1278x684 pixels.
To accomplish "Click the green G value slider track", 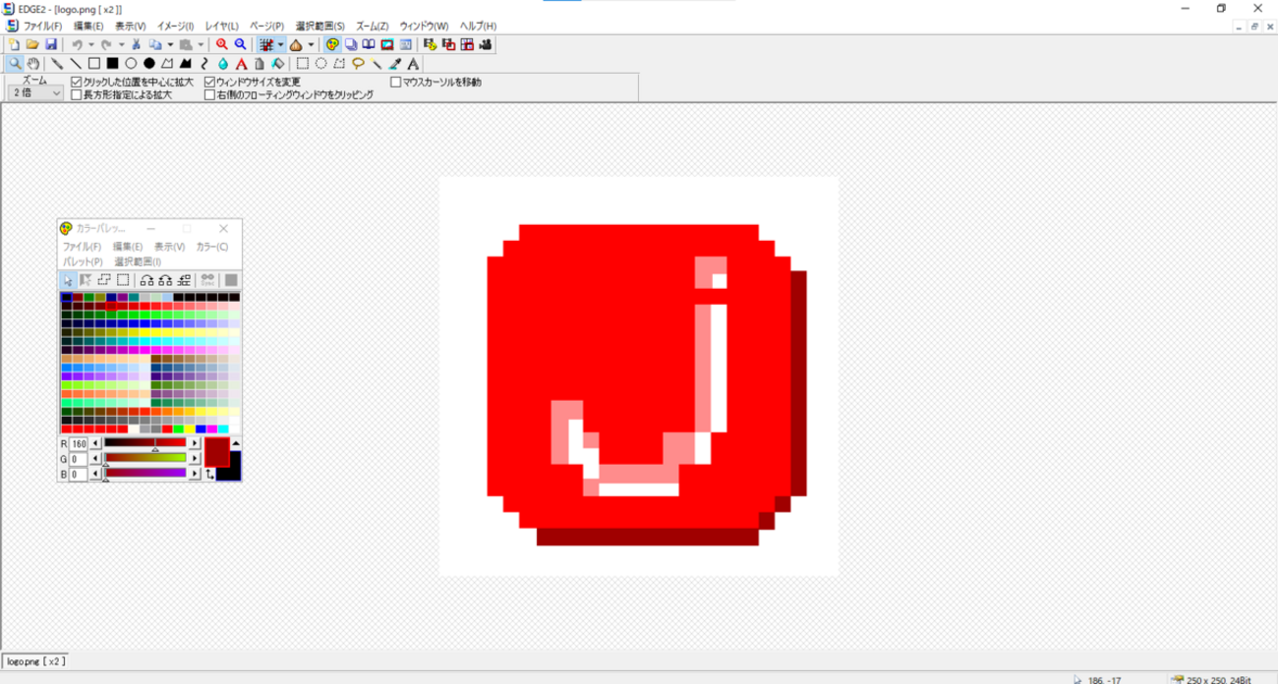I will pyautogui.click(x=145, y=458).
